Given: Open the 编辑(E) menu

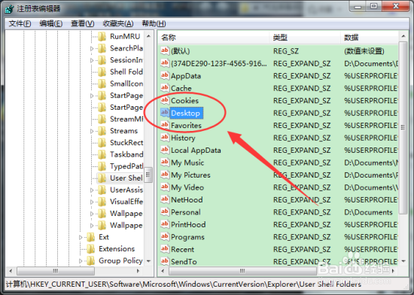Looking at the screenshot, I should [x=51, y=24].
